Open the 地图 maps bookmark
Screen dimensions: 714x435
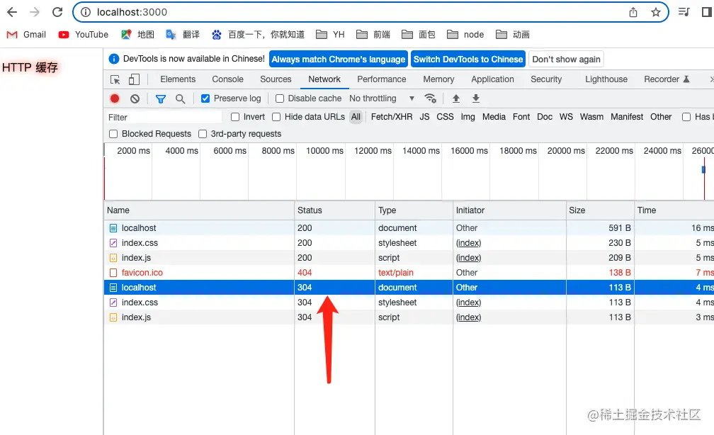pos(138,35)
